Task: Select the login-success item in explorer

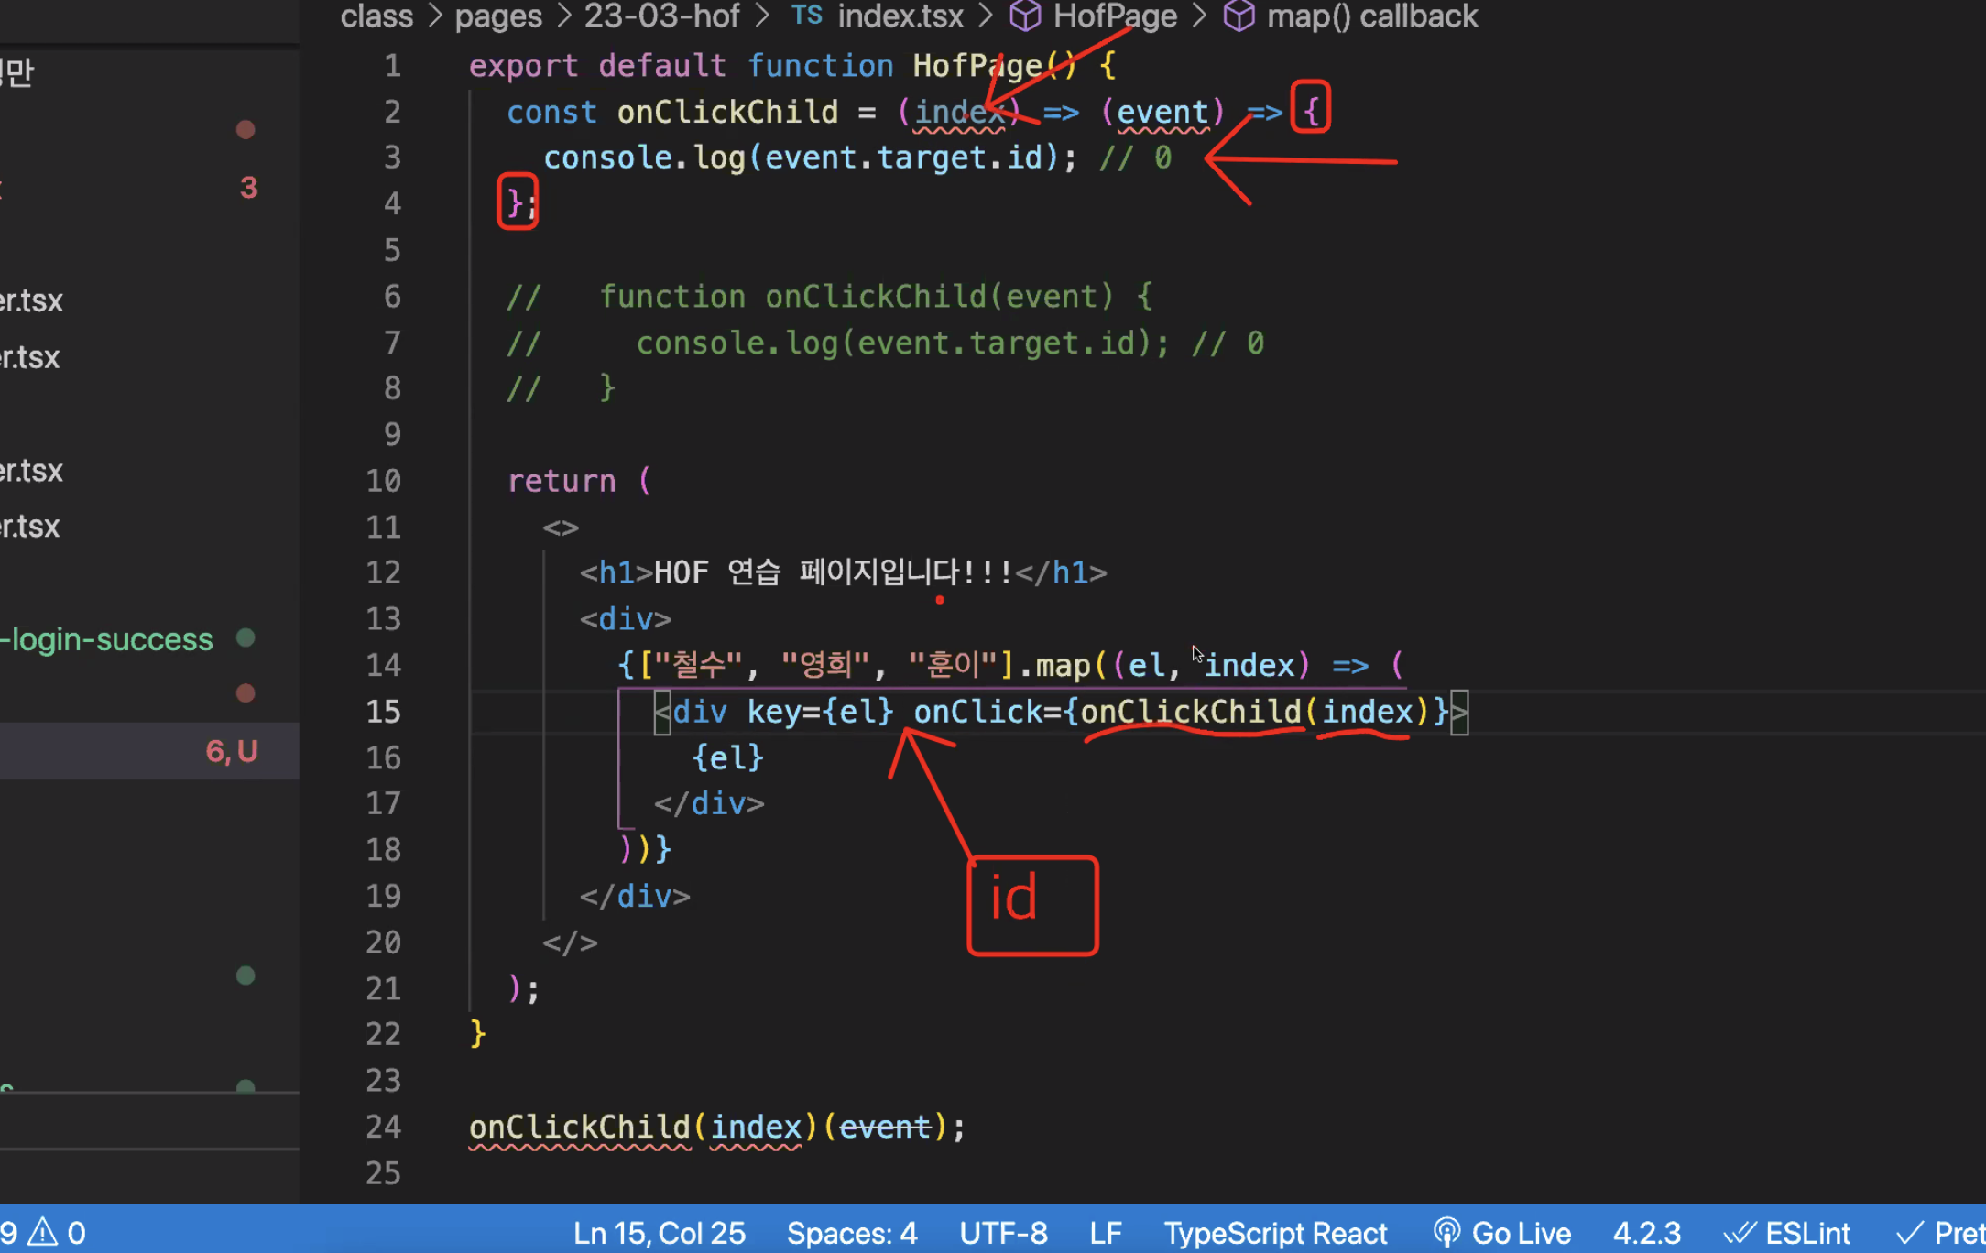Action: [108, 639]
